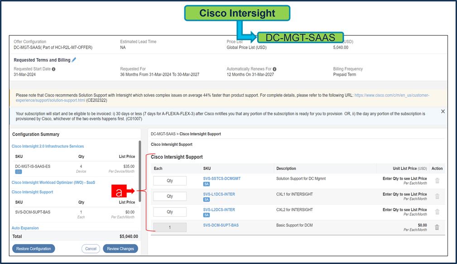Click the Unit List Price (USD) header
Viewport: 457px width, 264px height.
(410, 168)
